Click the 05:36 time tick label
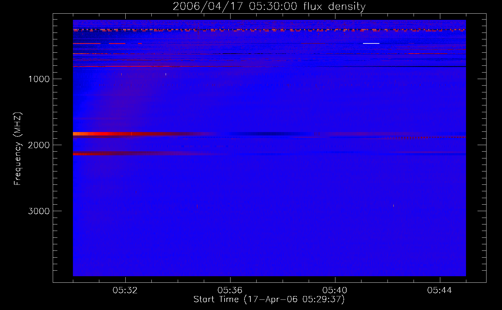502x310 pixels. pos(230,290)
